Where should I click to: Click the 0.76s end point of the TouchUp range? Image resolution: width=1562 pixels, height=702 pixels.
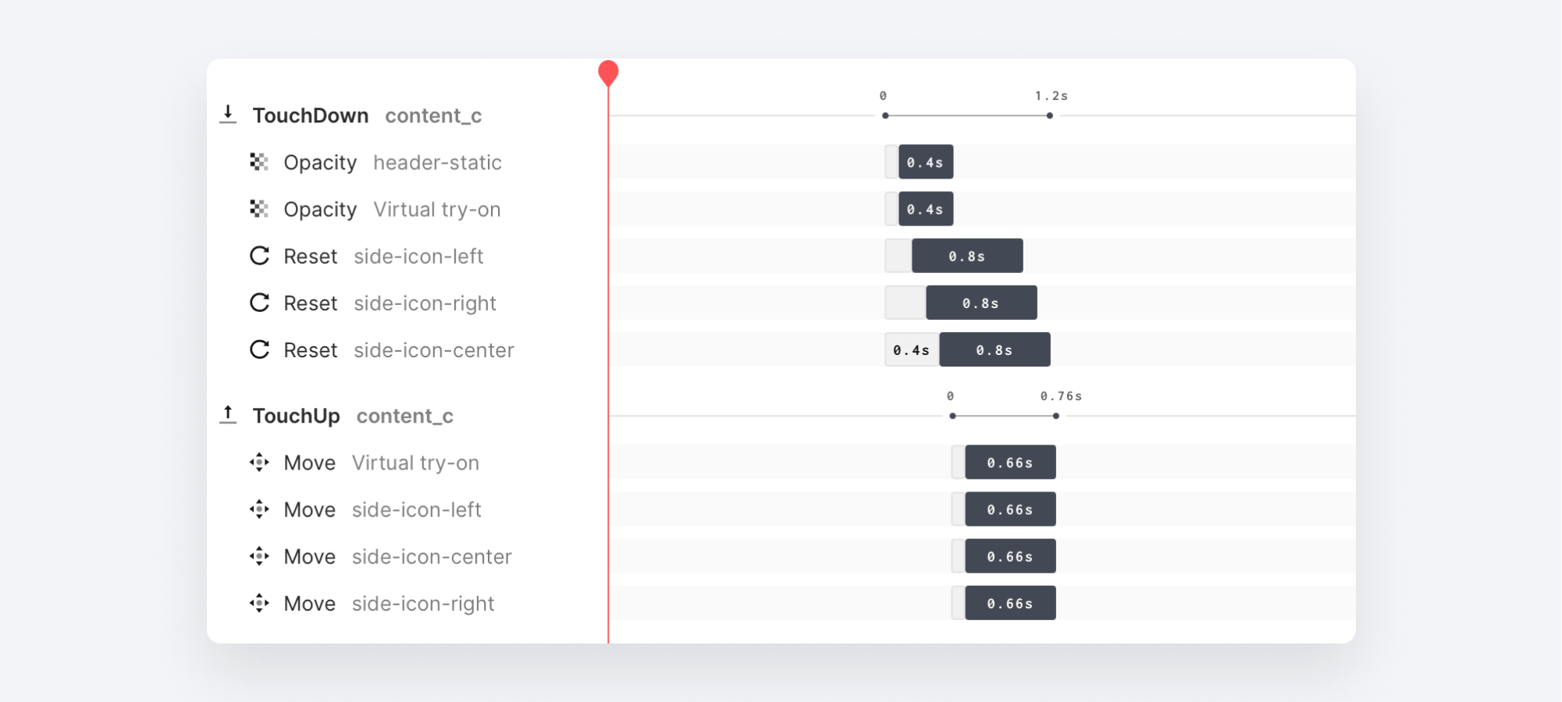pyautogui.click(x=1055, y=416)
